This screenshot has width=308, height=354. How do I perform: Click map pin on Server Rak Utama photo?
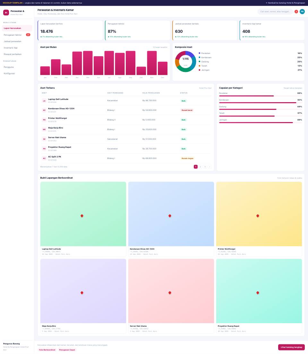coord(170,293)
